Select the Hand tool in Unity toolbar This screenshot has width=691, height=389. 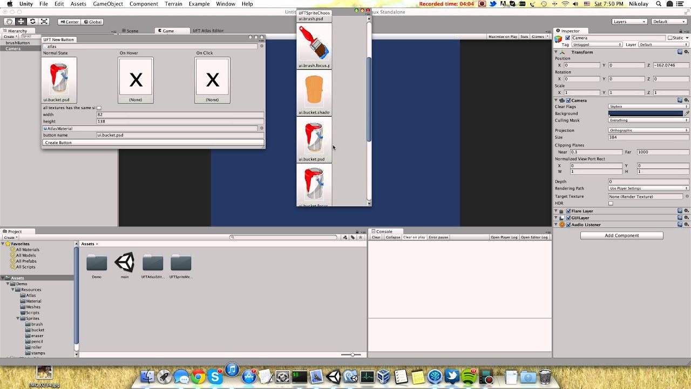(9, 22)
